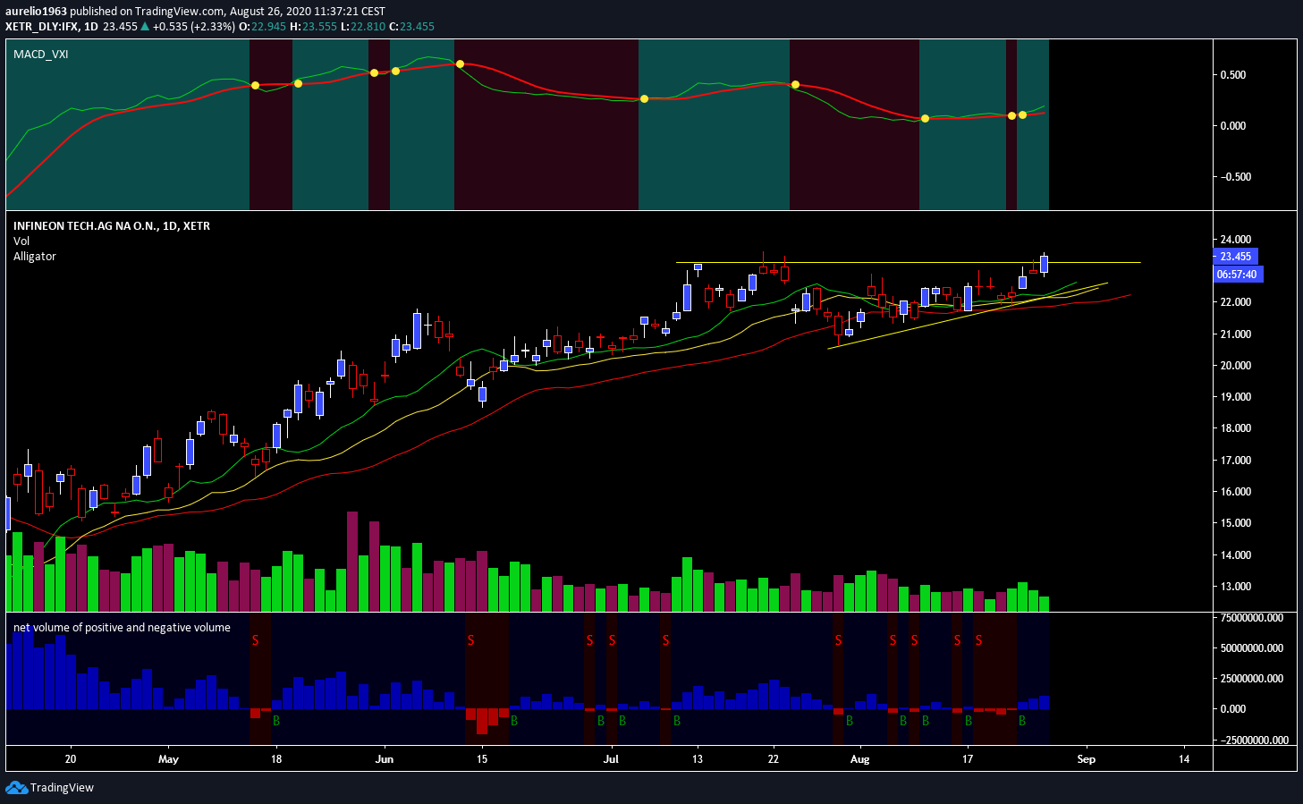This screenshot has height=804, width=1303.
Task: Click the +0.535 (+2.33%) change value
Action: [x=193, y=26]
